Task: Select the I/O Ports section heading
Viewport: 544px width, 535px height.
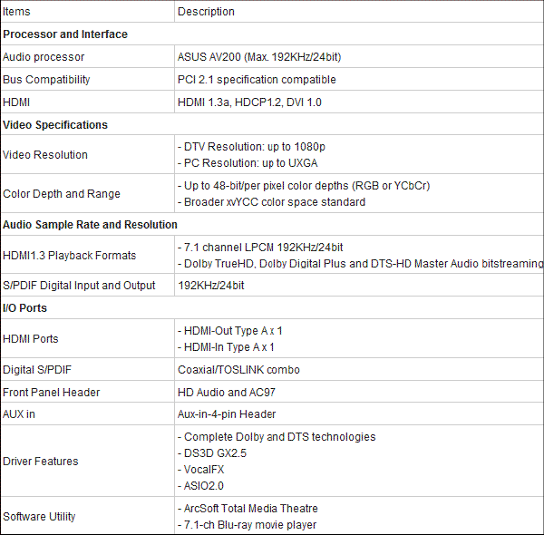Action: (x=24, y=307)
